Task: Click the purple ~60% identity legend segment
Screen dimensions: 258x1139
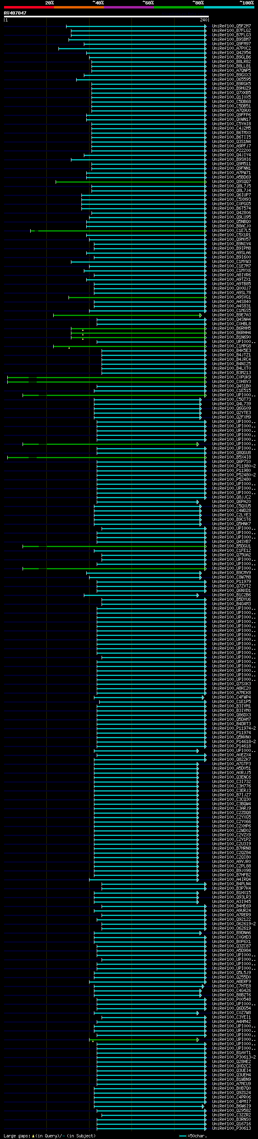Action: [129, 7]
